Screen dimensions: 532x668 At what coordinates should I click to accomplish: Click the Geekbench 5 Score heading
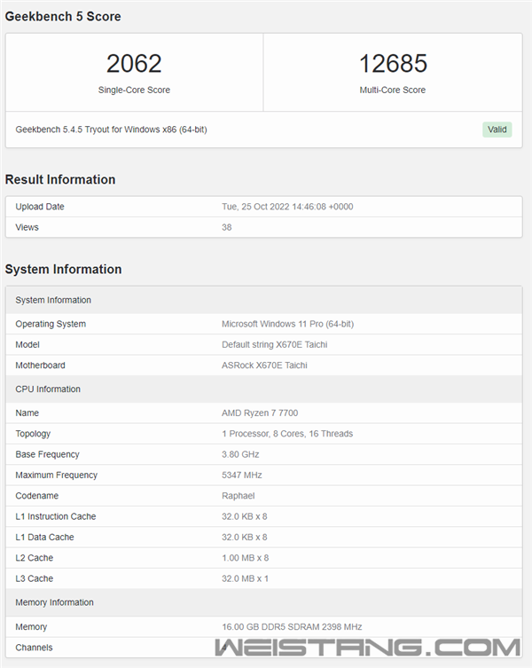(x=63, y=16)
